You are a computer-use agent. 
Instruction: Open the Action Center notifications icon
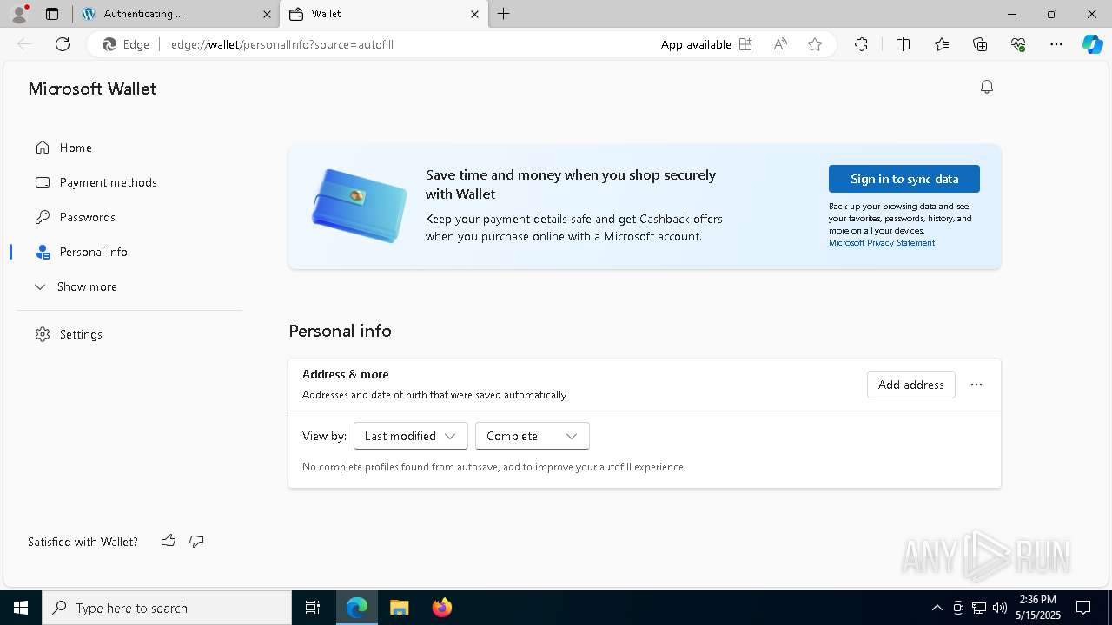(1083, 608)
